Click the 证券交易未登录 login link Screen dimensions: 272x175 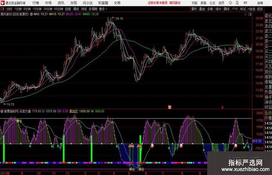pyautogui.click(x=158, y=3)
